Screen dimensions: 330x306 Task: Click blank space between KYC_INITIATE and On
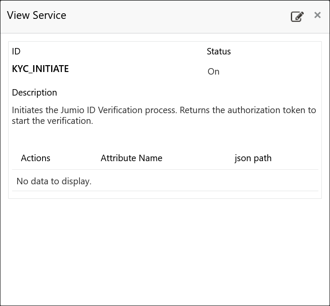click(x=137, y=70)
